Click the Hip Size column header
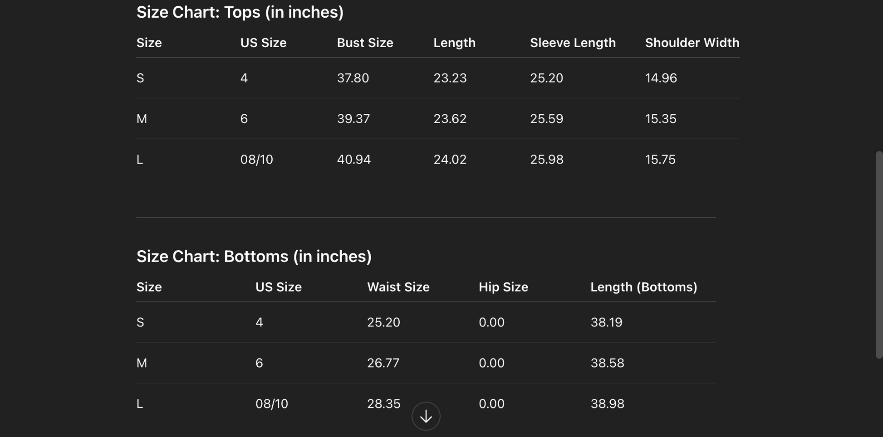This screenshot has width=883, height=437. (x=503, y=287)
